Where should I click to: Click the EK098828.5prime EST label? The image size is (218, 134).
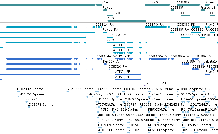pos(141,120)
